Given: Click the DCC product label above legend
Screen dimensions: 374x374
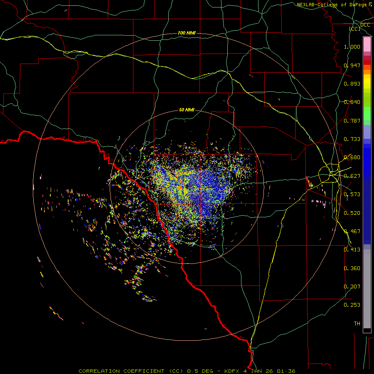Looking at the screenshot, I should [x=365, y=25].
